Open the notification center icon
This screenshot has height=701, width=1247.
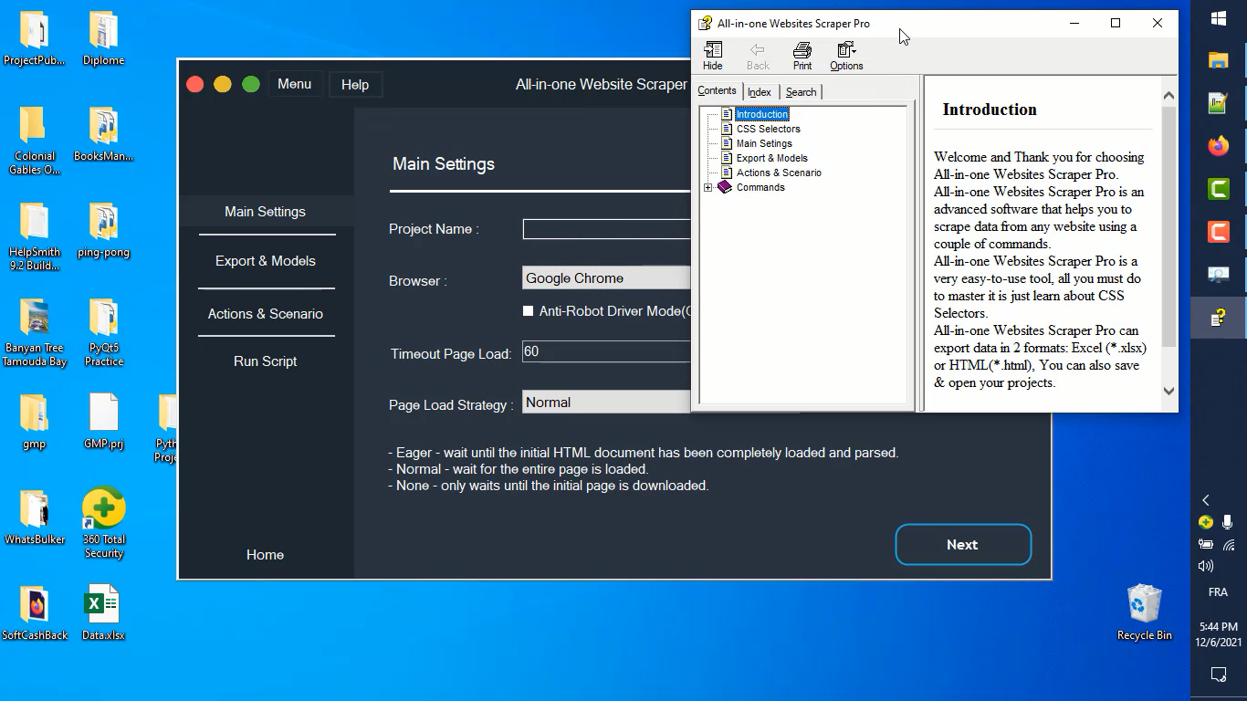1218,675
